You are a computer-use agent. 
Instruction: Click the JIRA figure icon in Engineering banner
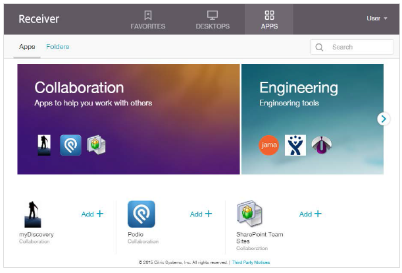(295, 145)
